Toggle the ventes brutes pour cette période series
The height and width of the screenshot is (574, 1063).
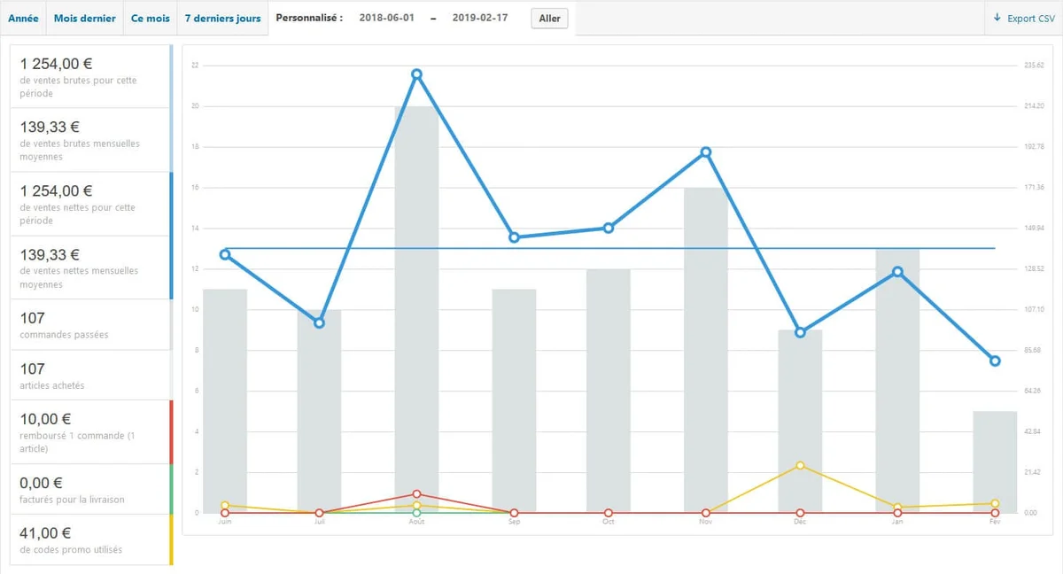tap(90, 76)
